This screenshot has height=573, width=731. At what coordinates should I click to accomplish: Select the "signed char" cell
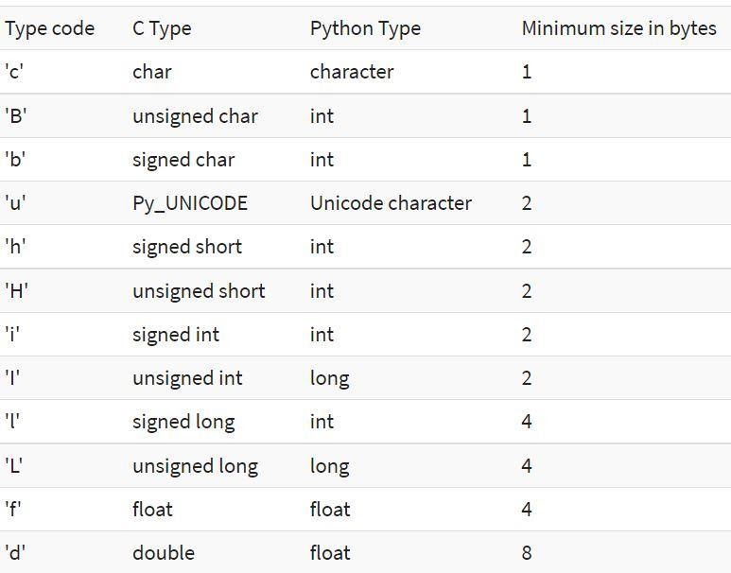coord(183,160)
